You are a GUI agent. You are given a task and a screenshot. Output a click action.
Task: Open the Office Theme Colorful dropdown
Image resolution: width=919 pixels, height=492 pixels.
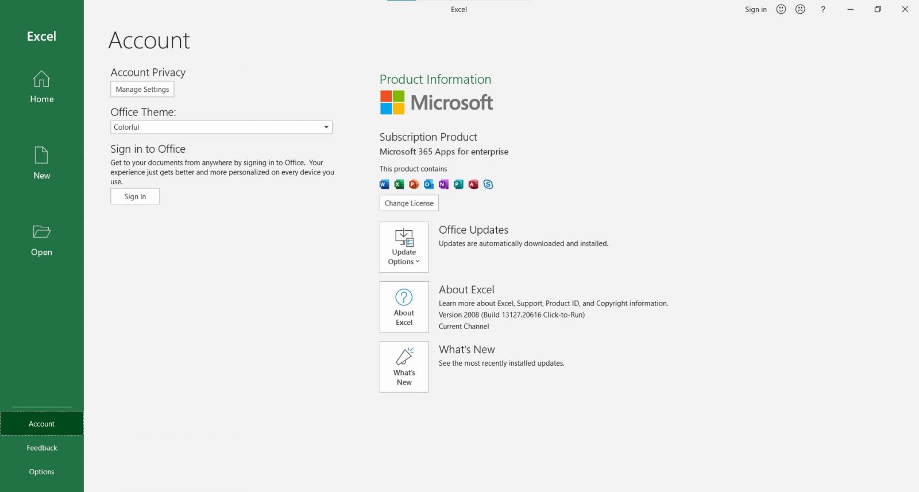[221, 127]
